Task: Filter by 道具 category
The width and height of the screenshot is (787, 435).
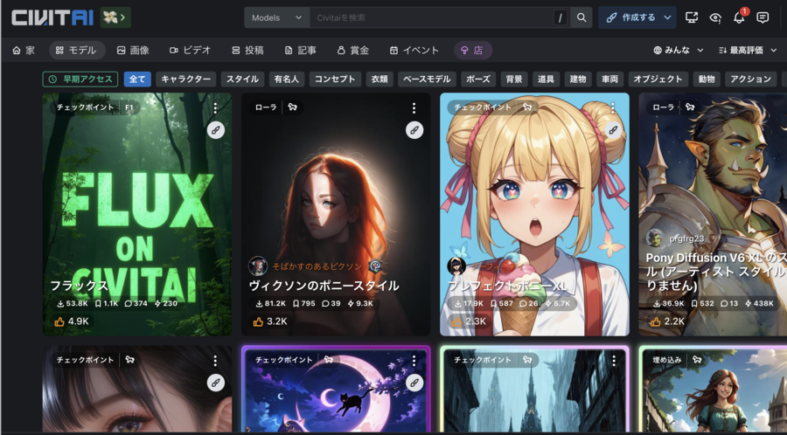Action: coord(546,79)
